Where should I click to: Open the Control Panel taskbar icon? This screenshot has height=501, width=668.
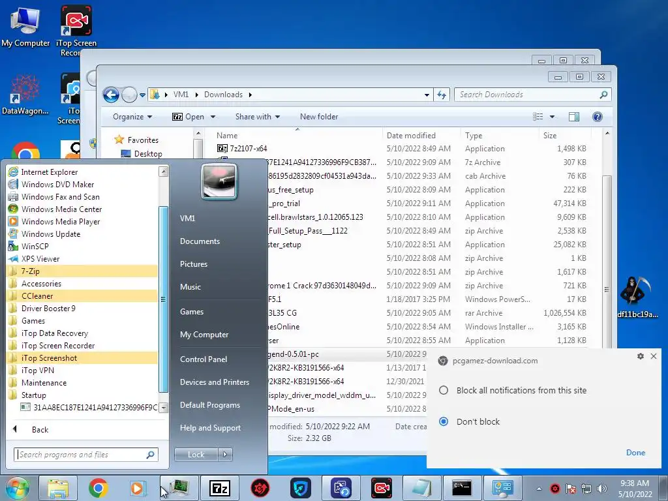click(x=502, y=488)
